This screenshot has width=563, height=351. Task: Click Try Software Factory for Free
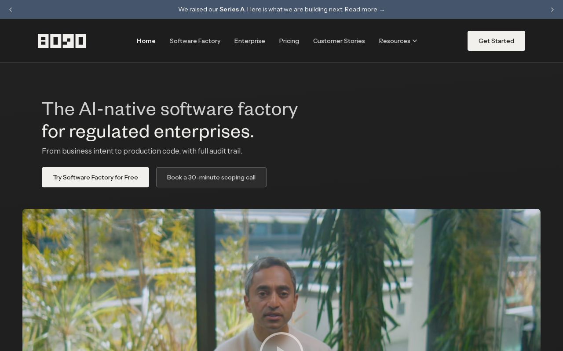pyautogui.click(x=95, y=177)
